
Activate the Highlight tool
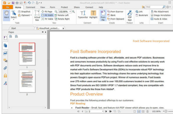93,15
